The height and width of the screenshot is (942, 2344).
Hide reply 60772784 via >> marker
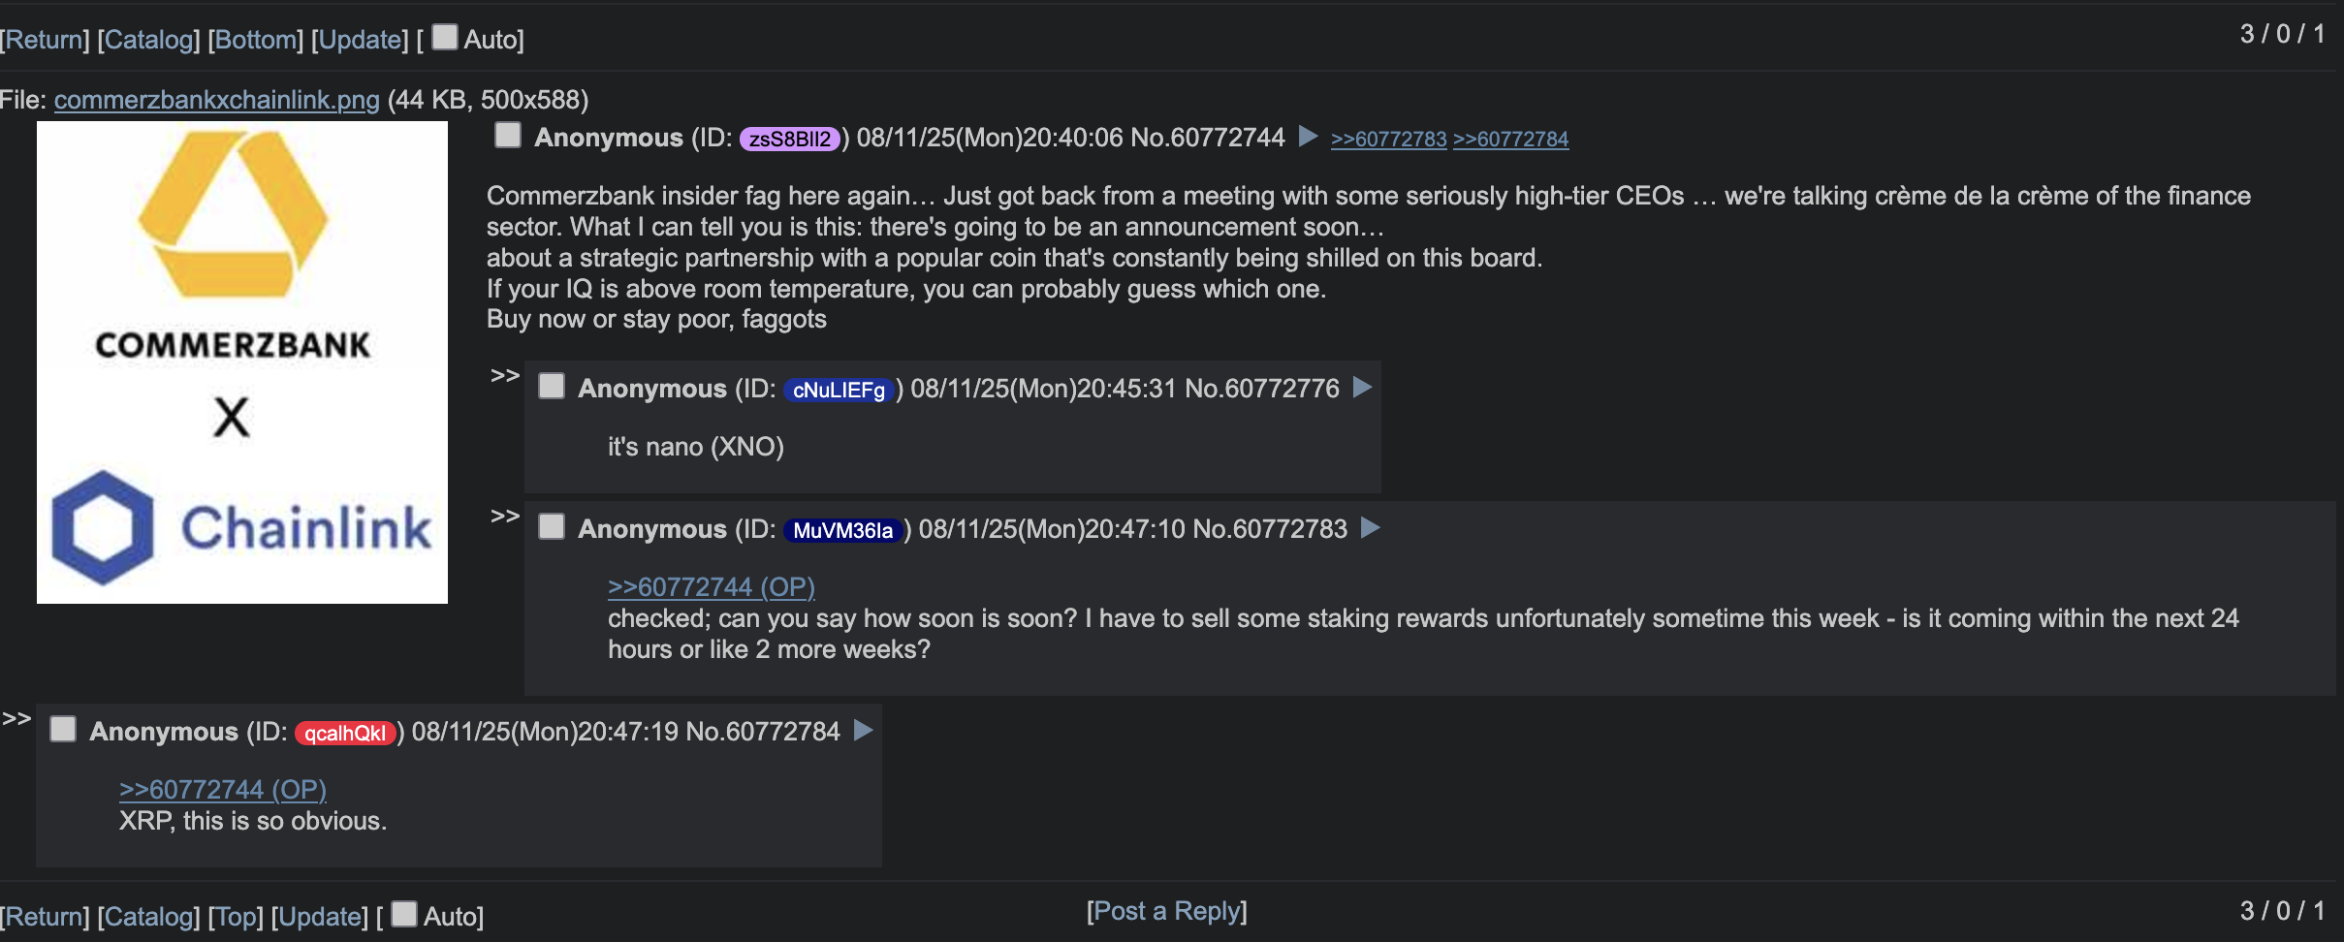(x=16, y=719)
